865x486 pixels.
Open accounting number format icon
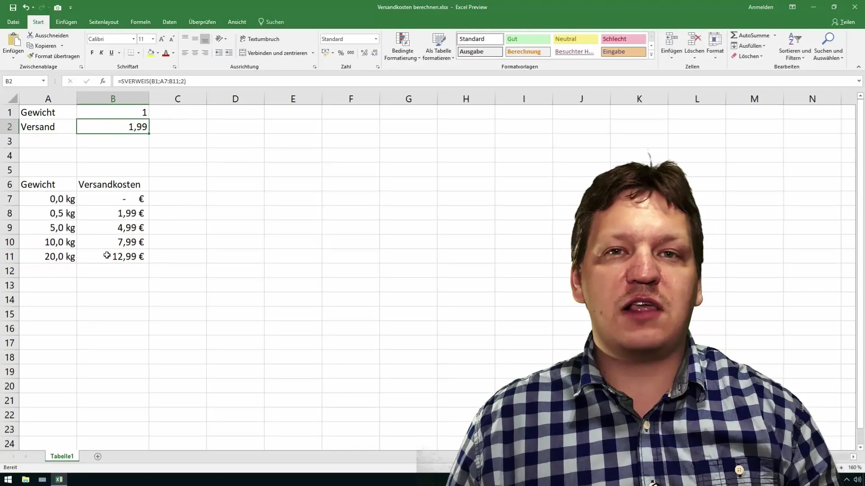325,53
